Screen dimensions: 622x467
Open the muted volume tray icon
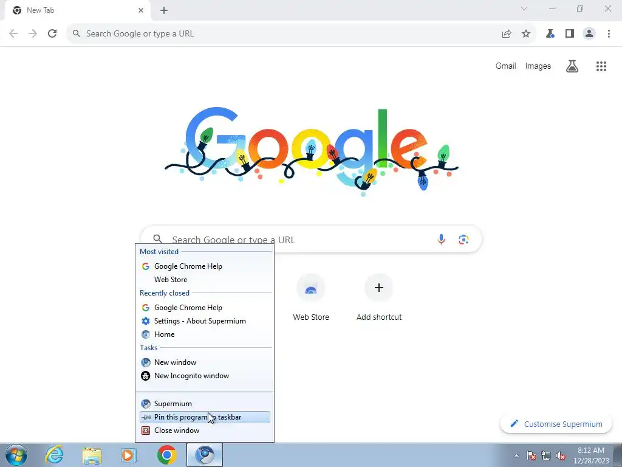tap(561, 455)
